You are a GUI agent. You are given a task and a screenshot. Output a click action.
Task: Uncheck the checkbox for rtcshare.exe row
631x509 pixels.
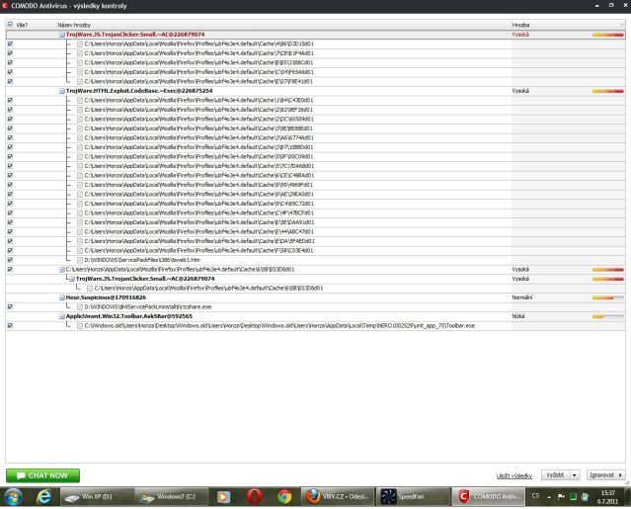(10, 306)
